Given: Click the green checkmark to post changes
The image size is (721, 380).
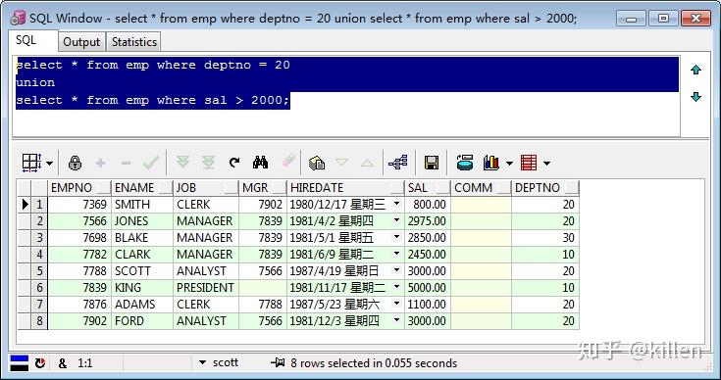Looking at the screenshot, I should 151,162.
